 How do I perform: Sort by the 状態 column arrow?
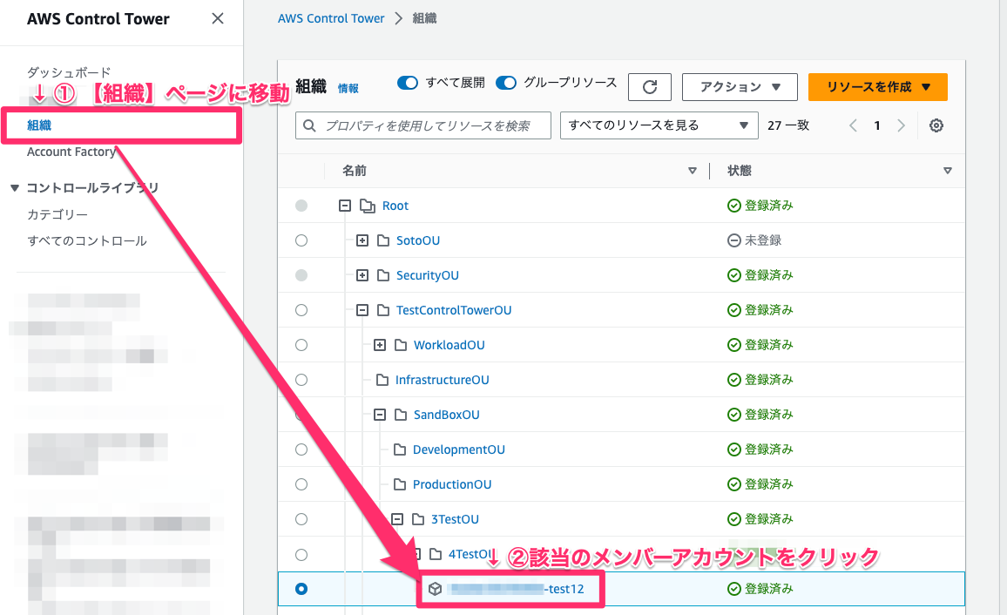[x=947, y=171]
